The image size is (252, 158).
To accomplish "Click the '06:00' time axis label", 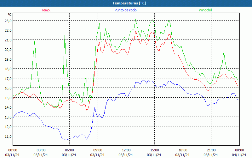I will [x=70, y=150].
